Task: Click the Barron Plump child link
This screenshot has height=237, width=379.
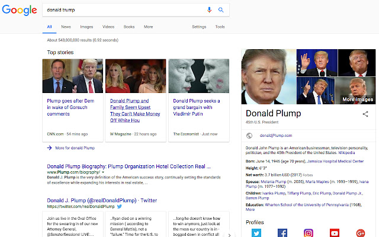Action: [257, 198]
